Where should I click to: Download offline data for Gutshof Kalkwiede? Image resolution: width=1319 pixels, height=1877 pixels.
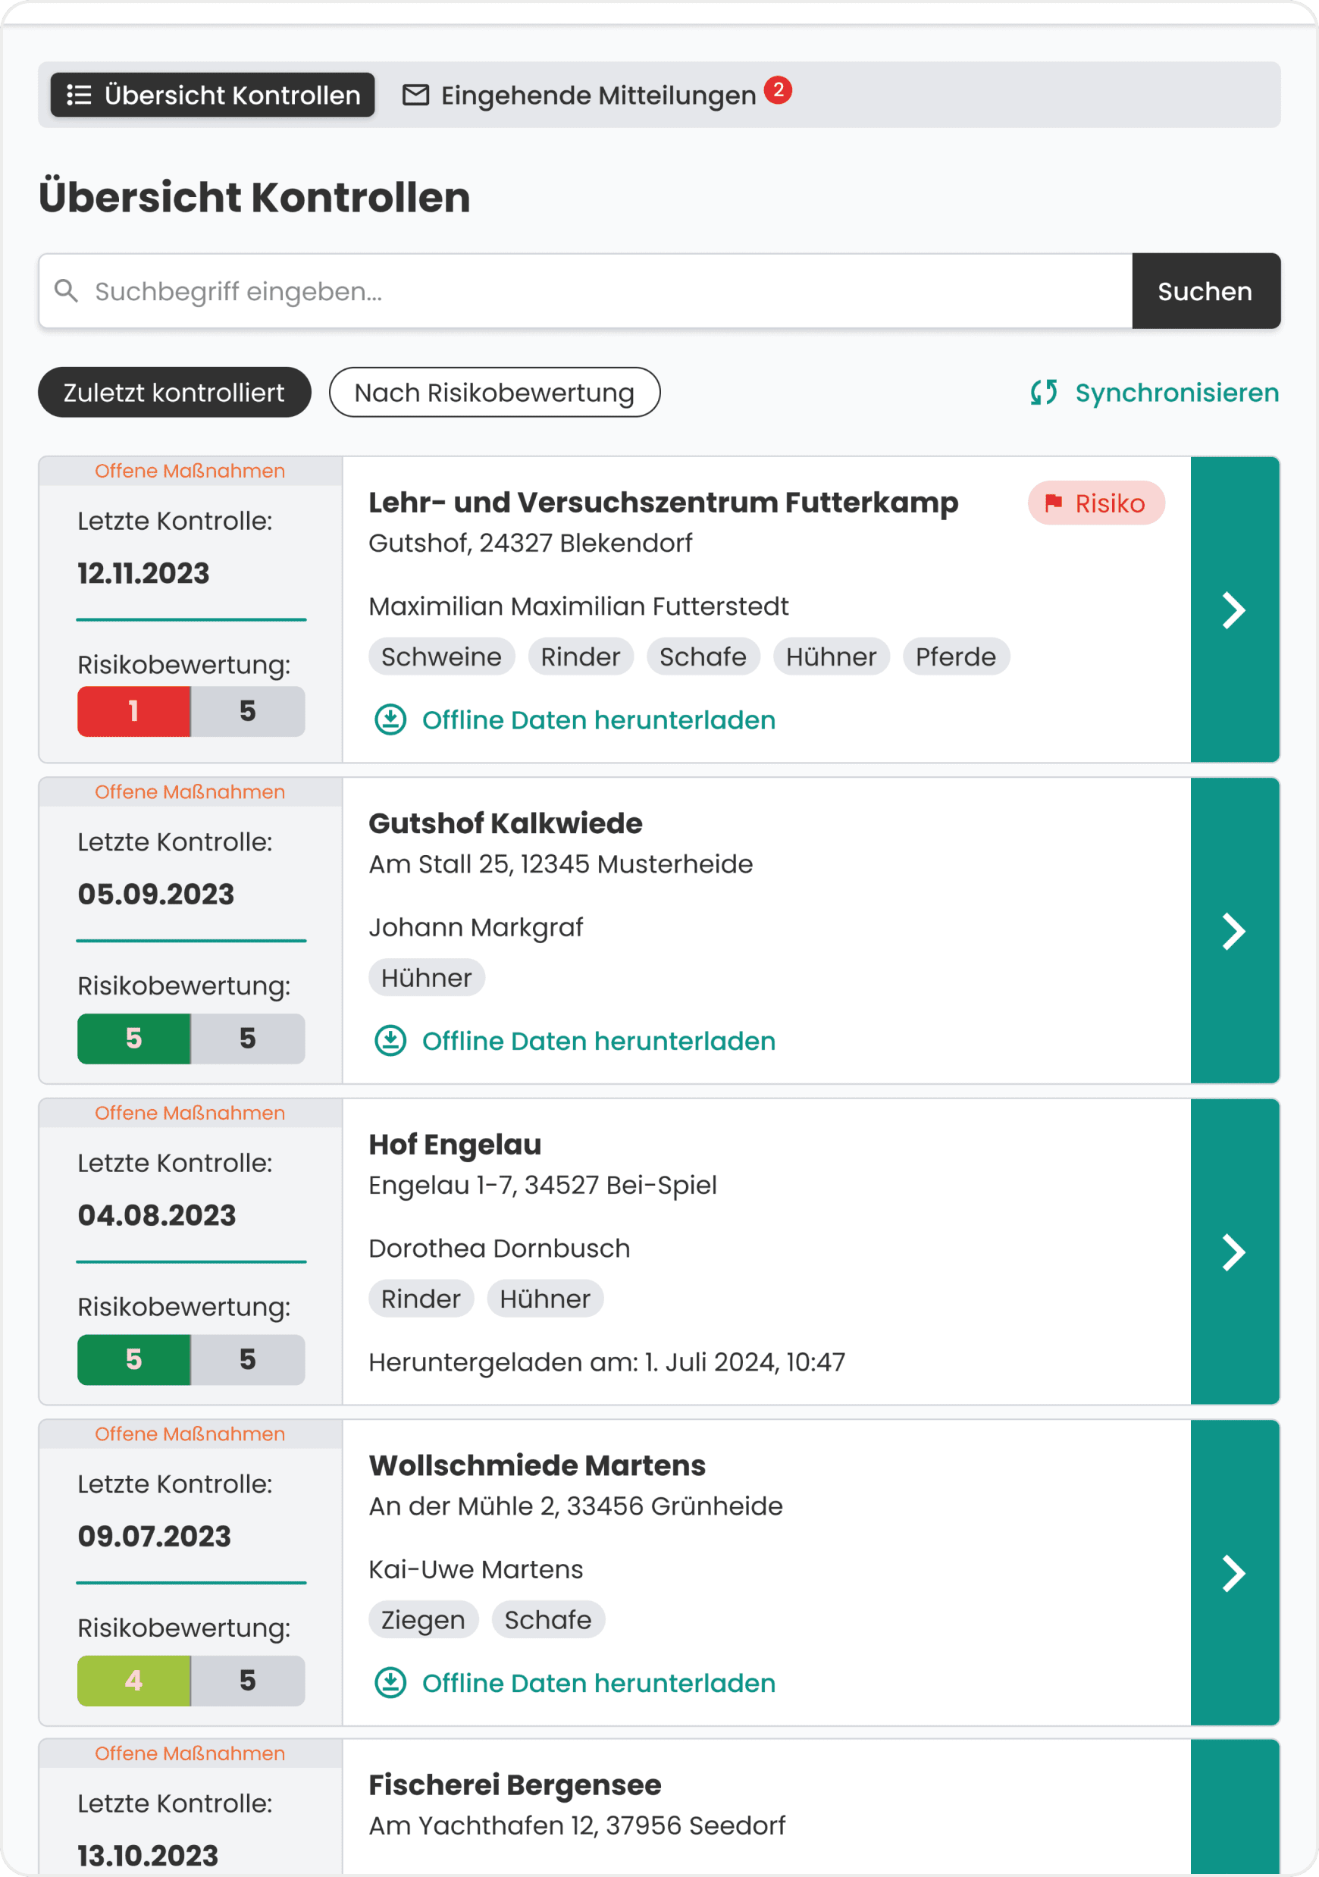pos(575,1042)
